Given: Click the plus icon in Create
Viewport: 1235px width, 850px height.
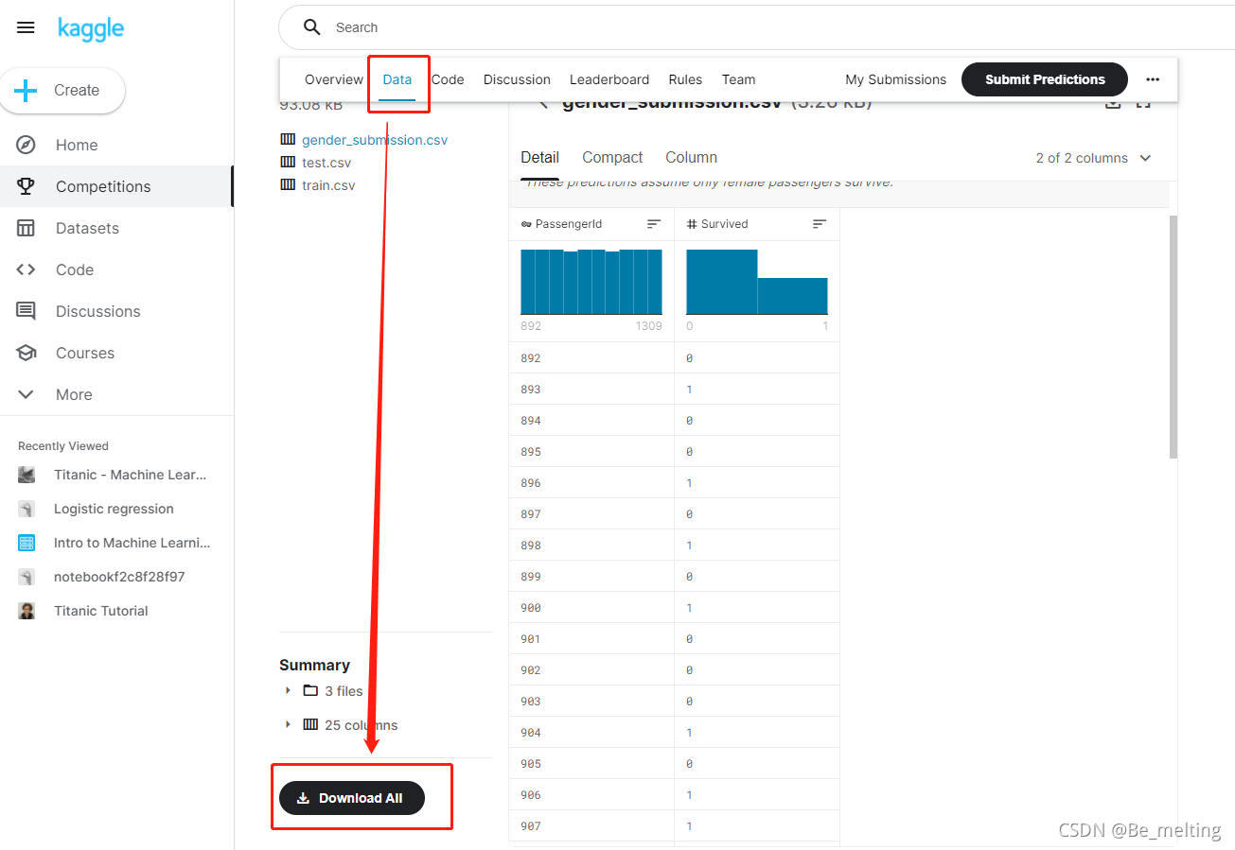Looking at the screenshot, I should tap(26, 91).
